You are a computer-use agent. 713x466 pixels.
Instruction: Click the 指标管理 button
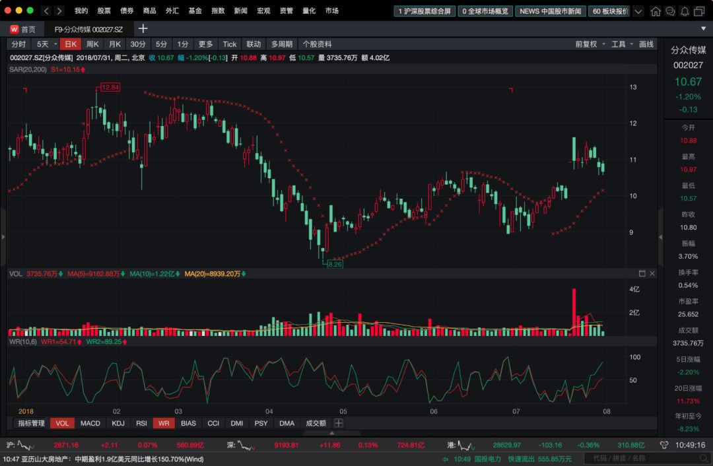(x=31, y=423)
